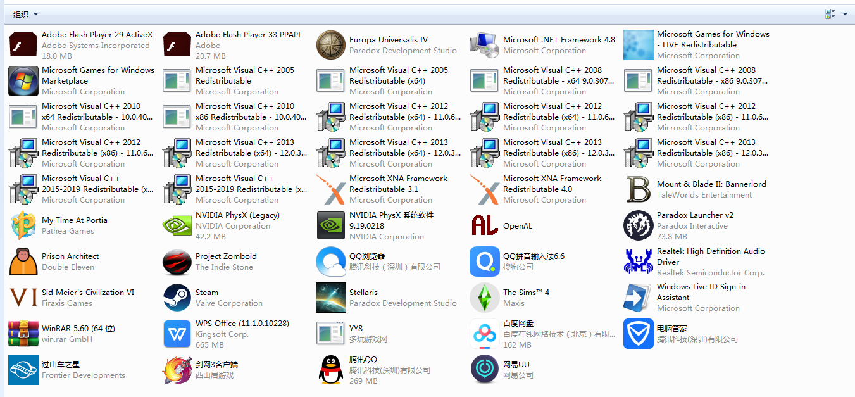The height and width of the screenshot is (397, 855).
Task: Select Realtek High Definition Audio Driver icon
Action: tap(639, 262)
